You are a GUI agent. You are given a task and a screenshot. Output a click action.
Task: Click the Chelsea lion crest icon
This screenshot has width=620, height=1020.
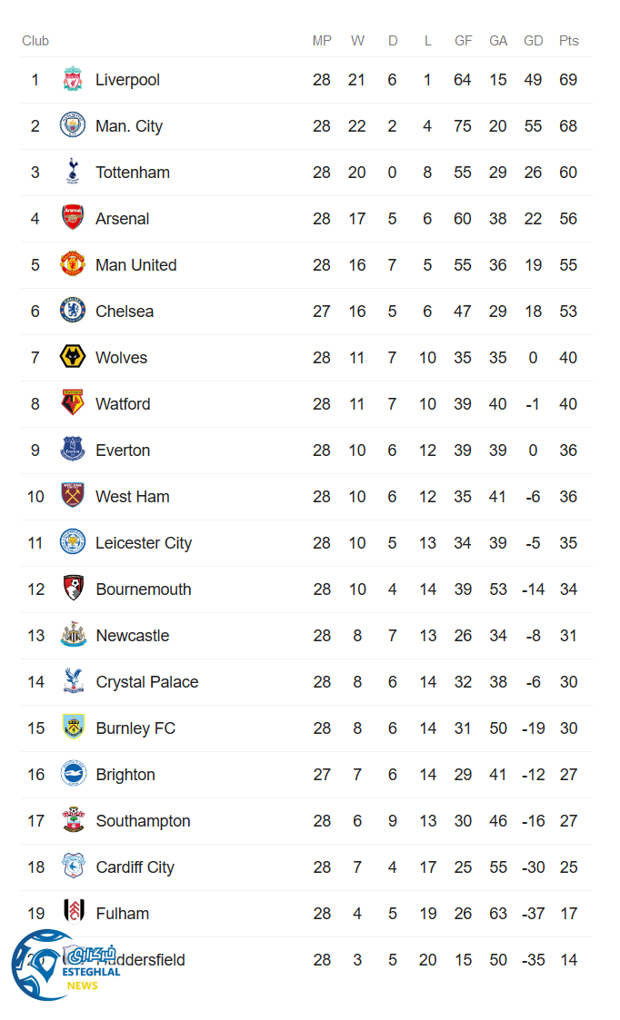coord(73,312)
